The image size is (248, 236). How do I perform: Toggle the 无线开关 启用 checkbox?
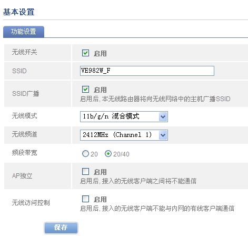85,53
